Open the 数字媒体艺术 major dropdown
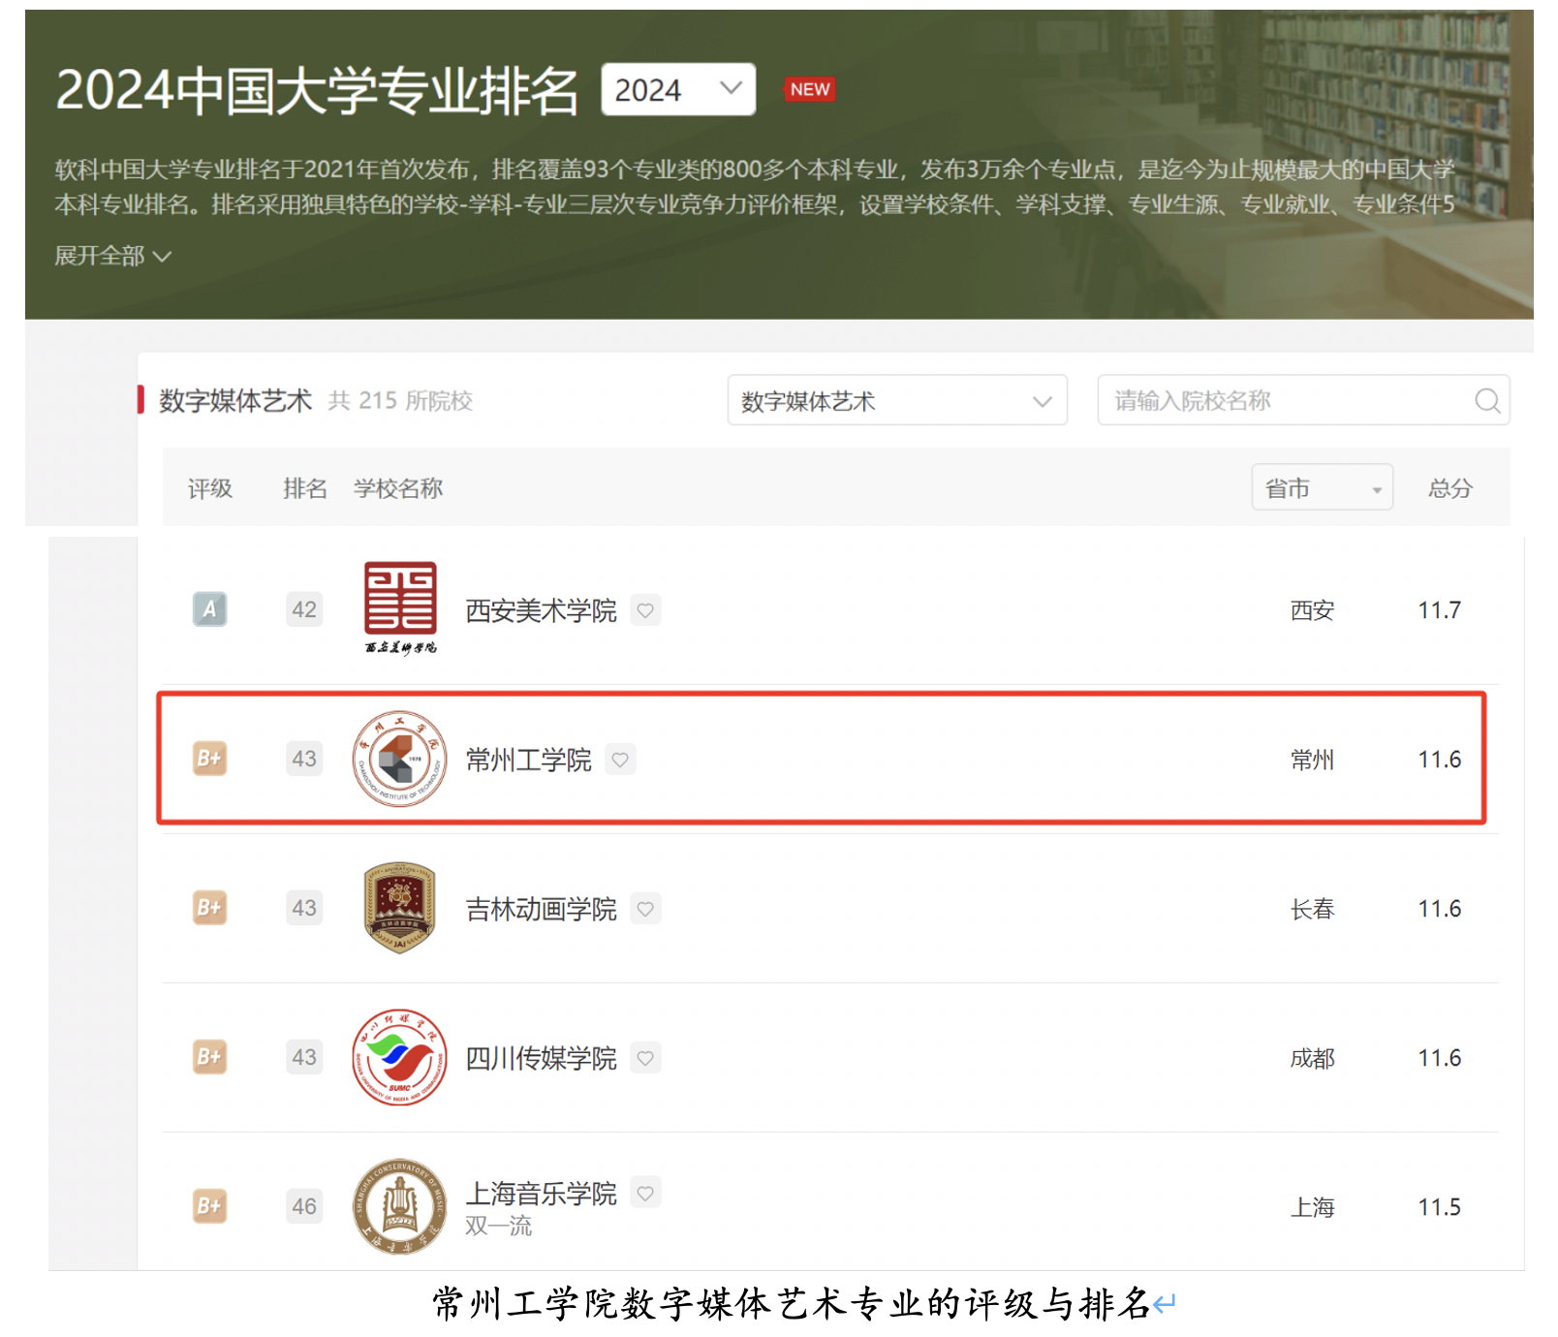The image size is (1558, 1337). click(896, 400)
